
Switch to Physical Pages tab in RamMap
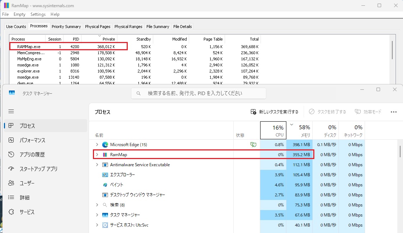click(98, 27)
